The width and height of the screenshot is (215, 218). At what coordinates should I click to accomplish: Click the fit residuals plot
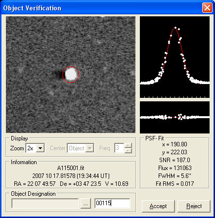click(x=174, y=117)
